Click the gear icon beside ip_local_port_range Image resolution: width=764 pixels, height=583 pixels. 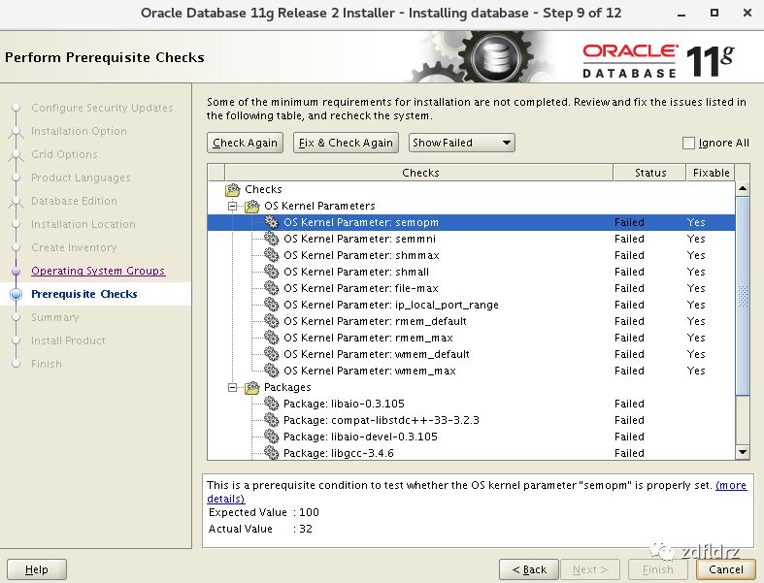[x=271, y=305]
